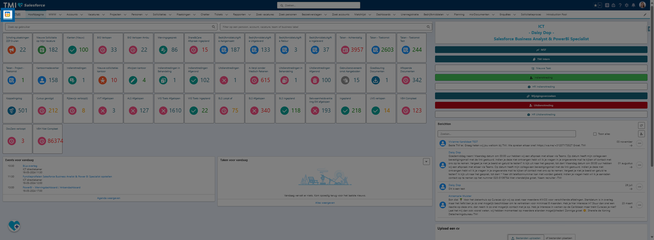The height and width of the screenshot is (240, 654).
Task: Click Alles weergeven under Taken voor vandaag
Action: click(325, 203)
